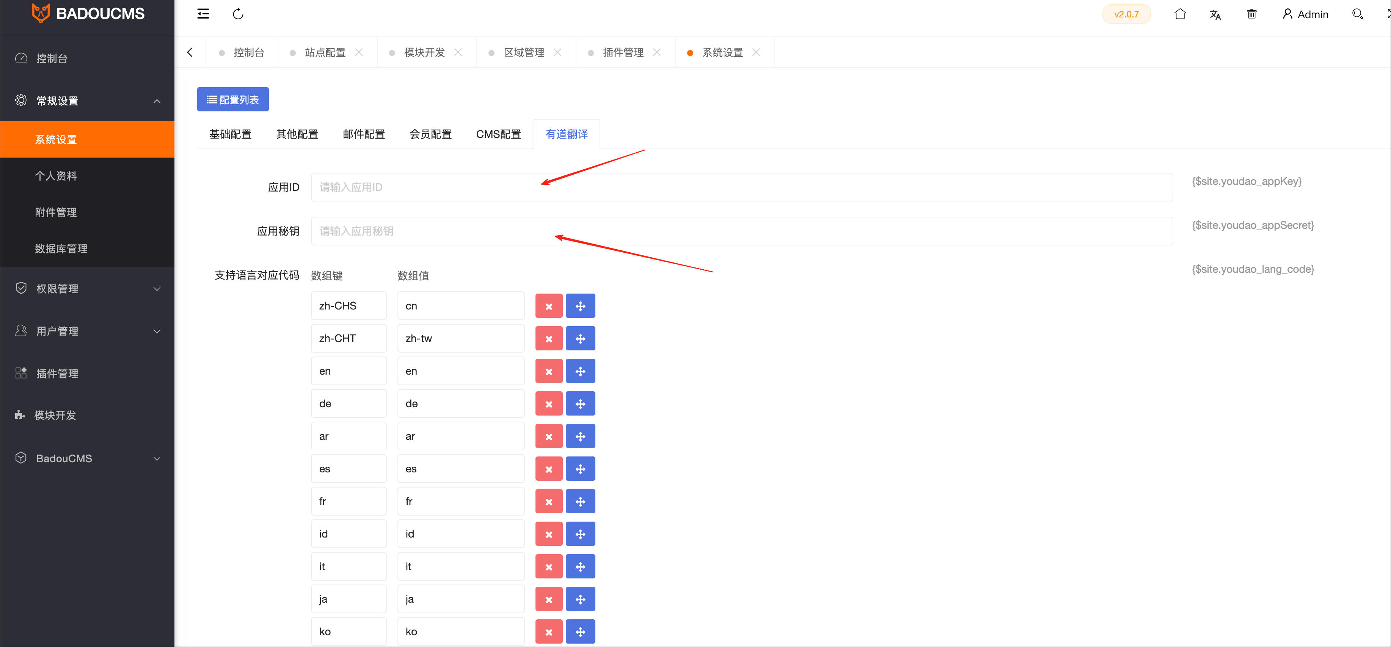The height and width of the screenshot is (647, 1391).
Task: Open the search icon at top right
Action: (1357, 14)
